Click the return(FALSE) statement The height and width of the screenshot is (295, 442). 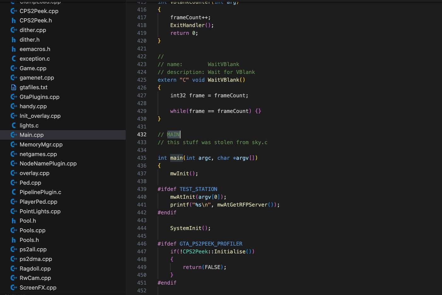(205, 267)
